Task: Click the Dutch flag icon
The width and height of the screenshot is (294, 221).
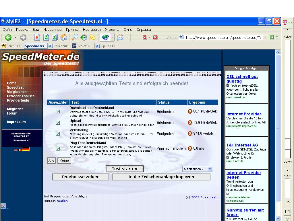Action: pyautogui.click(x=16, y=150)
